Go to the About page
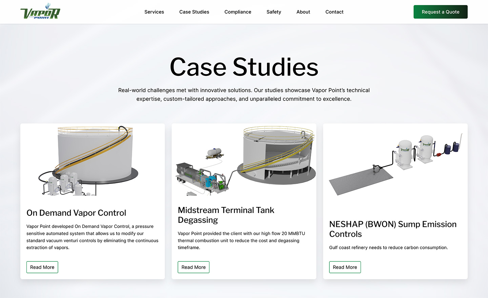This screenshot has width=488, height=298. point(303,12)
